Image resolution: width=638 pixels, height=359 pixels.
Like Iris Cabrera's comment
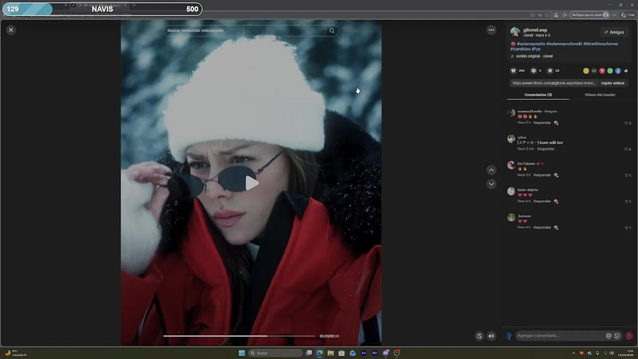click(x=626, y=176)
